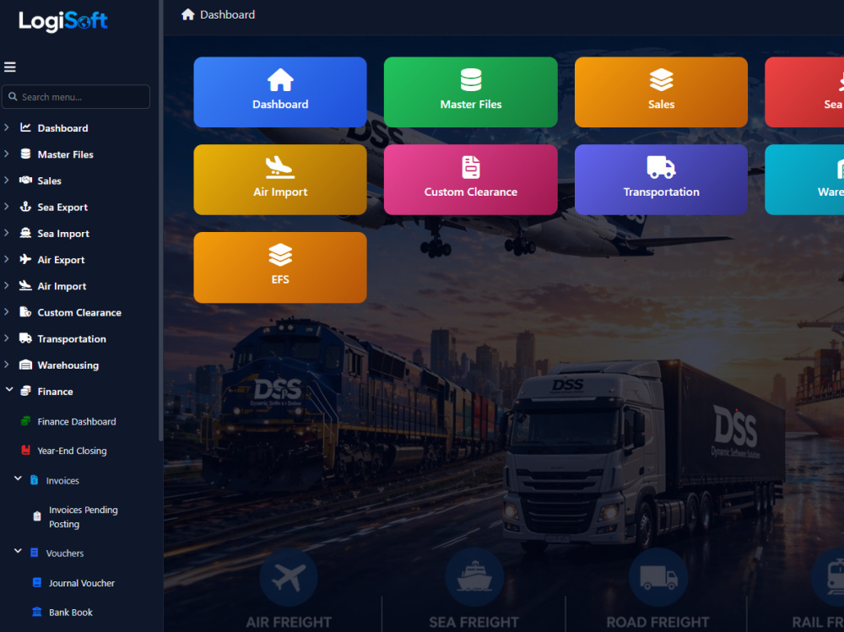The width and height of the screenshot is (844, 632).
Task: Click the Warehousing icon in sidebar
Action: [25, 365]
